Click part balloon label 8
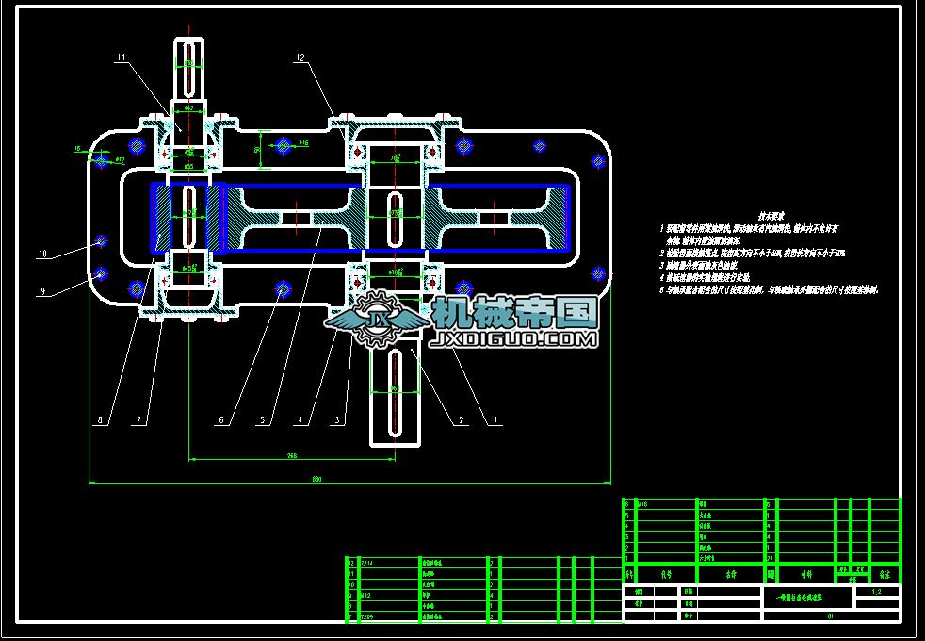Viewport: 925px width, 641px height. [100, 420]
